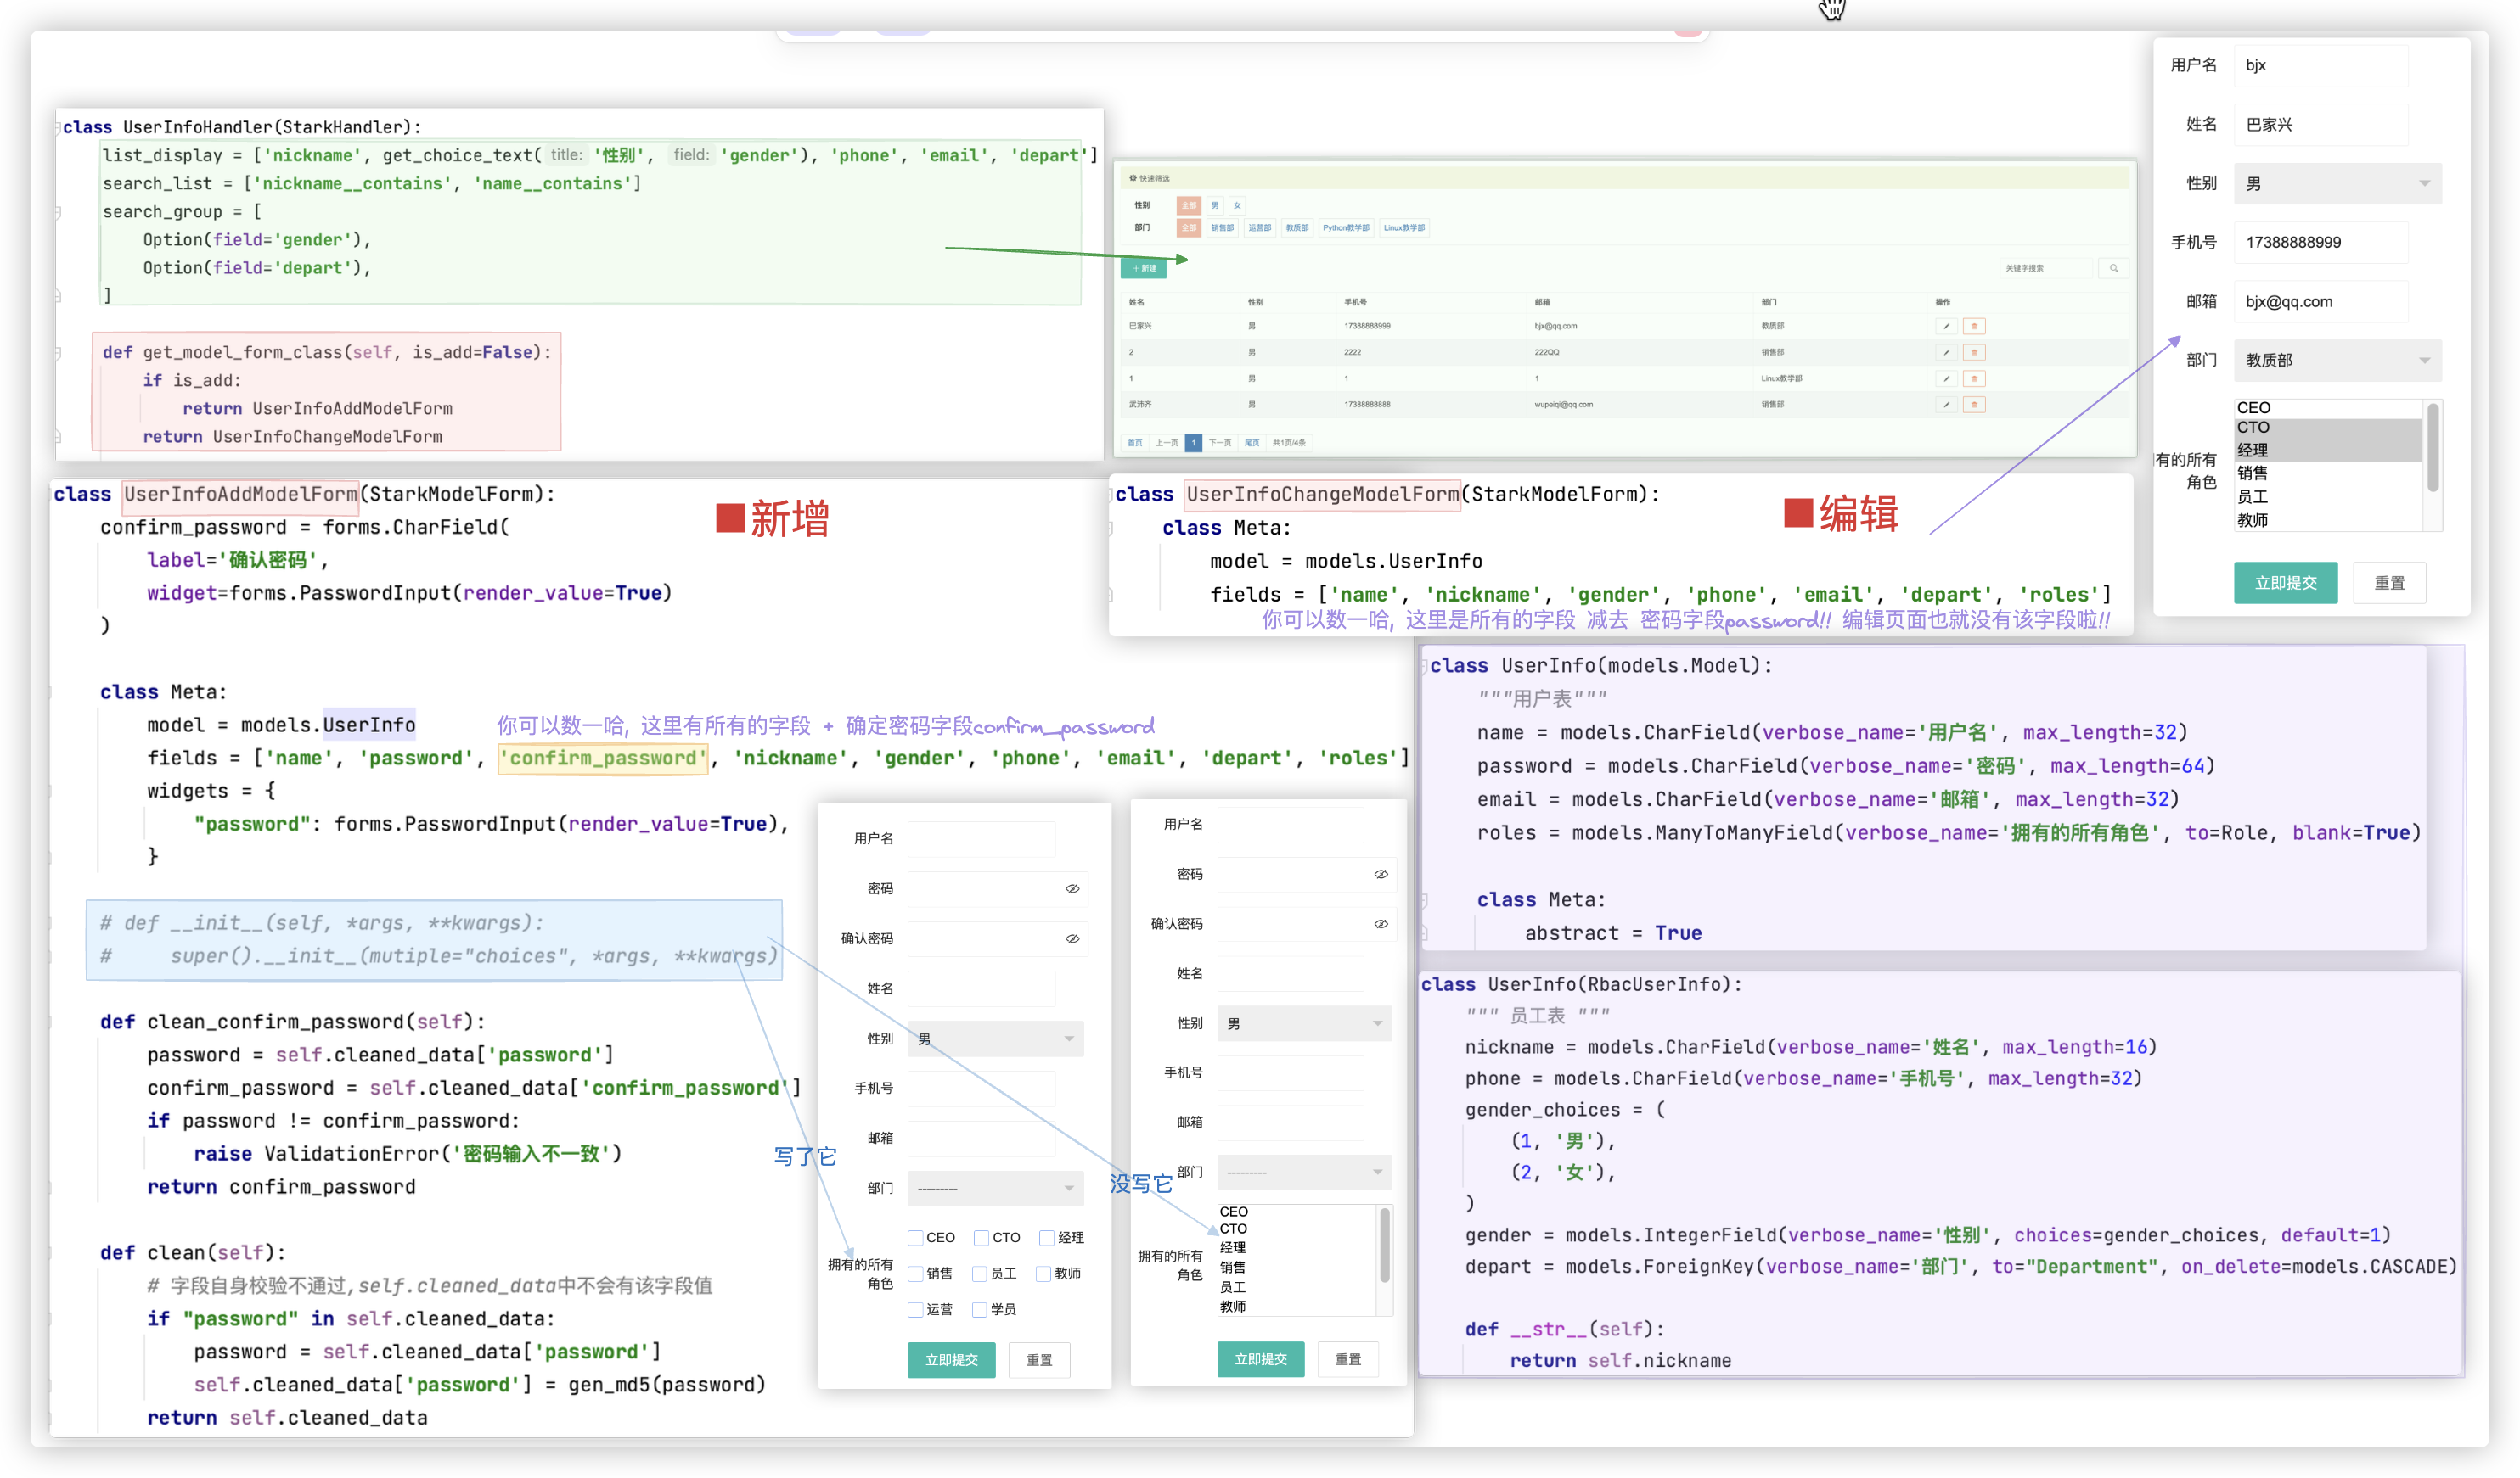Screen dimensions: 2520x1478
Task: Click delete icon in Linux教学部 row
Action: coord(1974,378)
